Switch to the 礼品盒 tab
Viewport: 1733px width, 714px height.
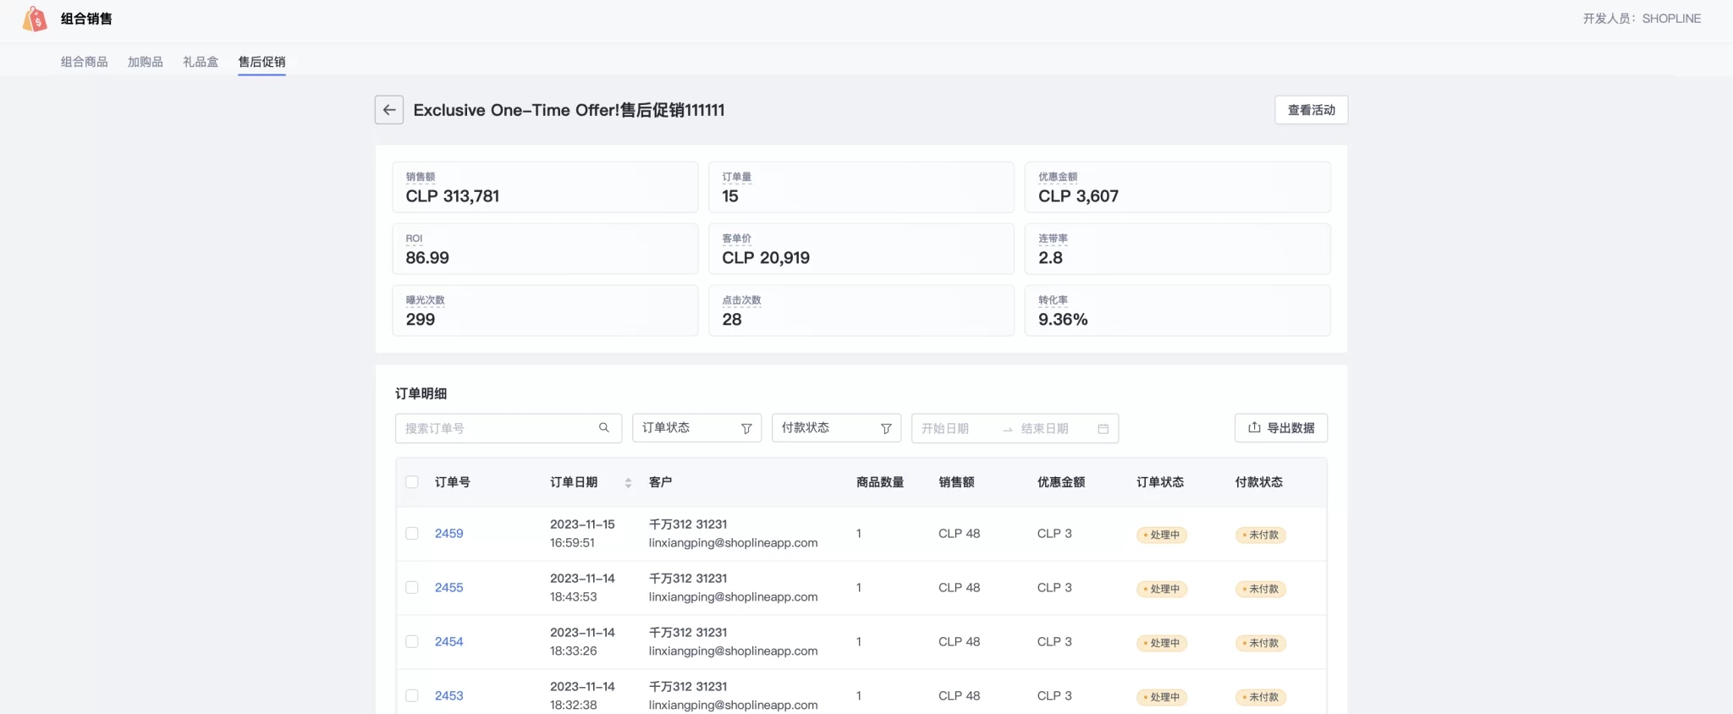pos(201,62)
